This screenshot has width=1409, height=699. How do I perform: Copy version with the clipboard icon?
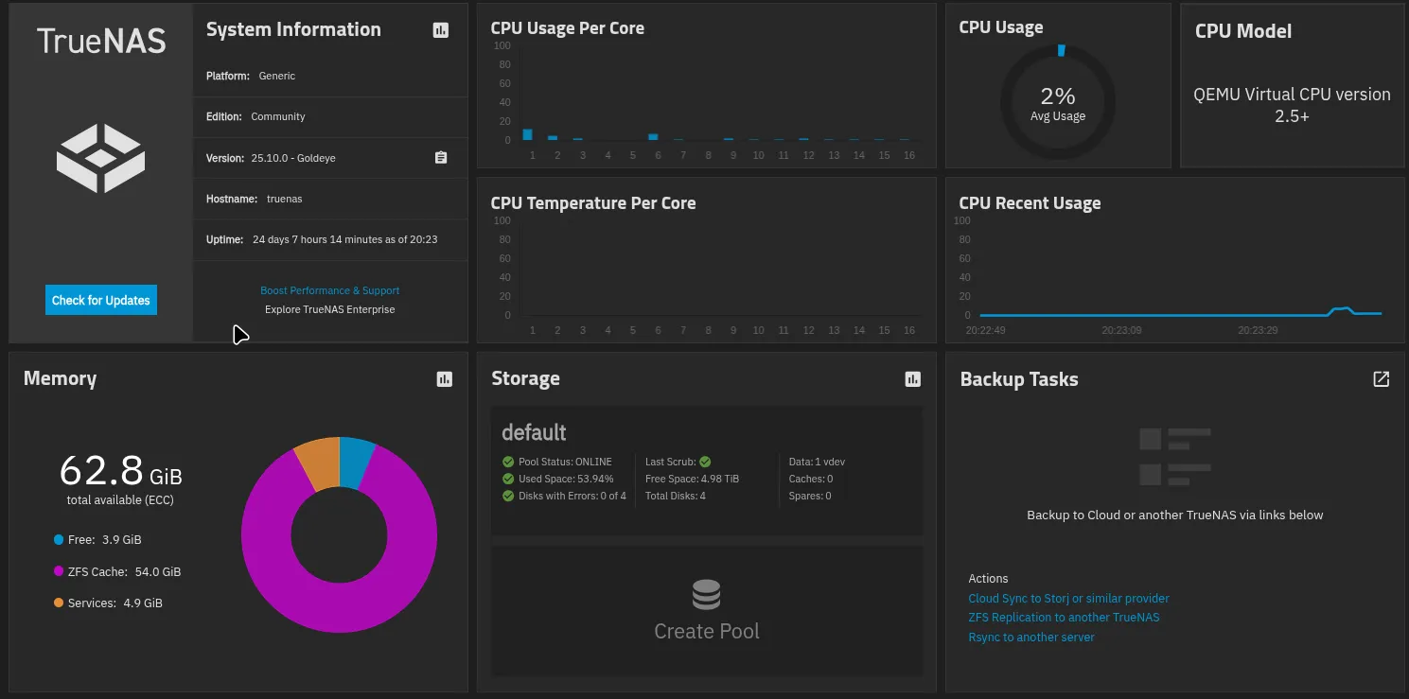(441, 158)
